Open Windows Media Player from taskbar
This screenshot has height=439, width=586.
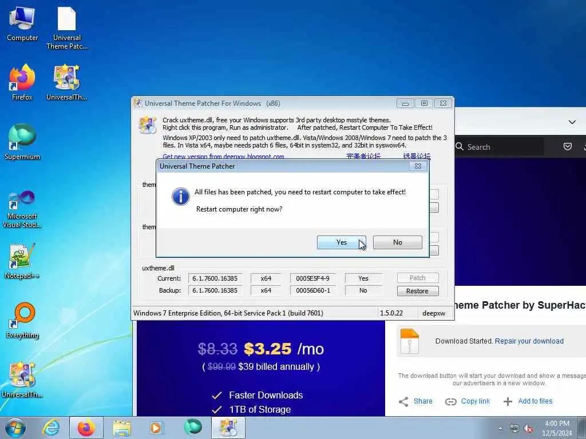pos(156,428)
